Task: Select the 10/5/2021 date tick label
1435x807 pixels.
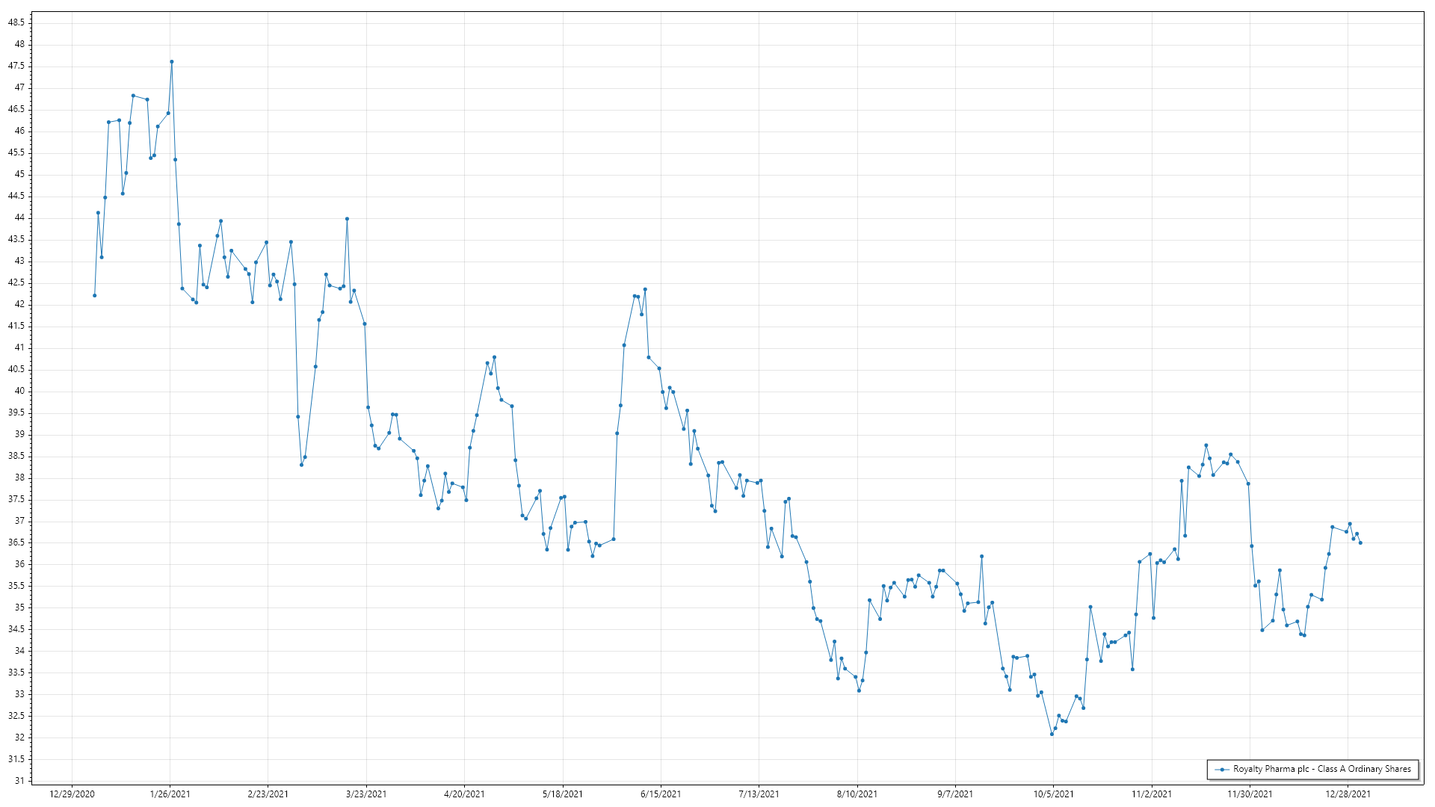Action: 1053,794
